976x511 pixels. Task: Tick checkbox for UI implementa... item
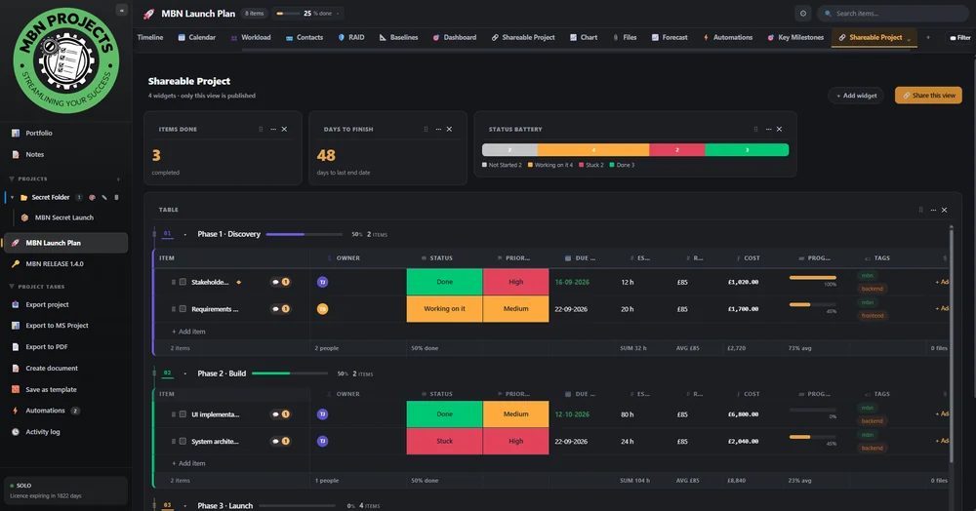pos(183,414)
